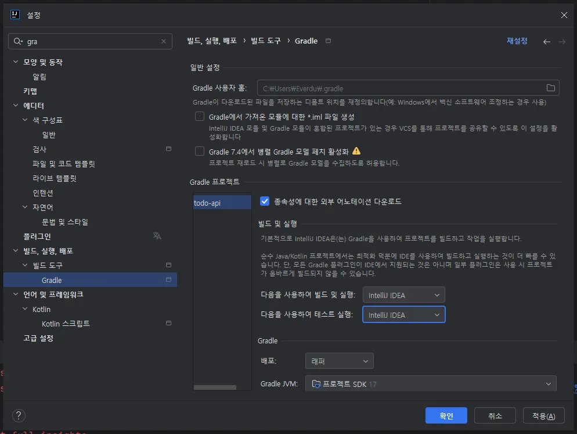
Task: Browse for Gradle user home folder
Action: (x=550, y=88)
